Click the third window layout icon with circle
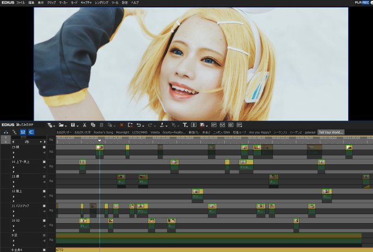 (231, 125)
